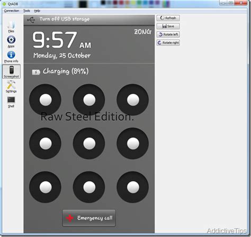Save the captured screenshot
Screen dimensions: 251x237
[168, 26]
